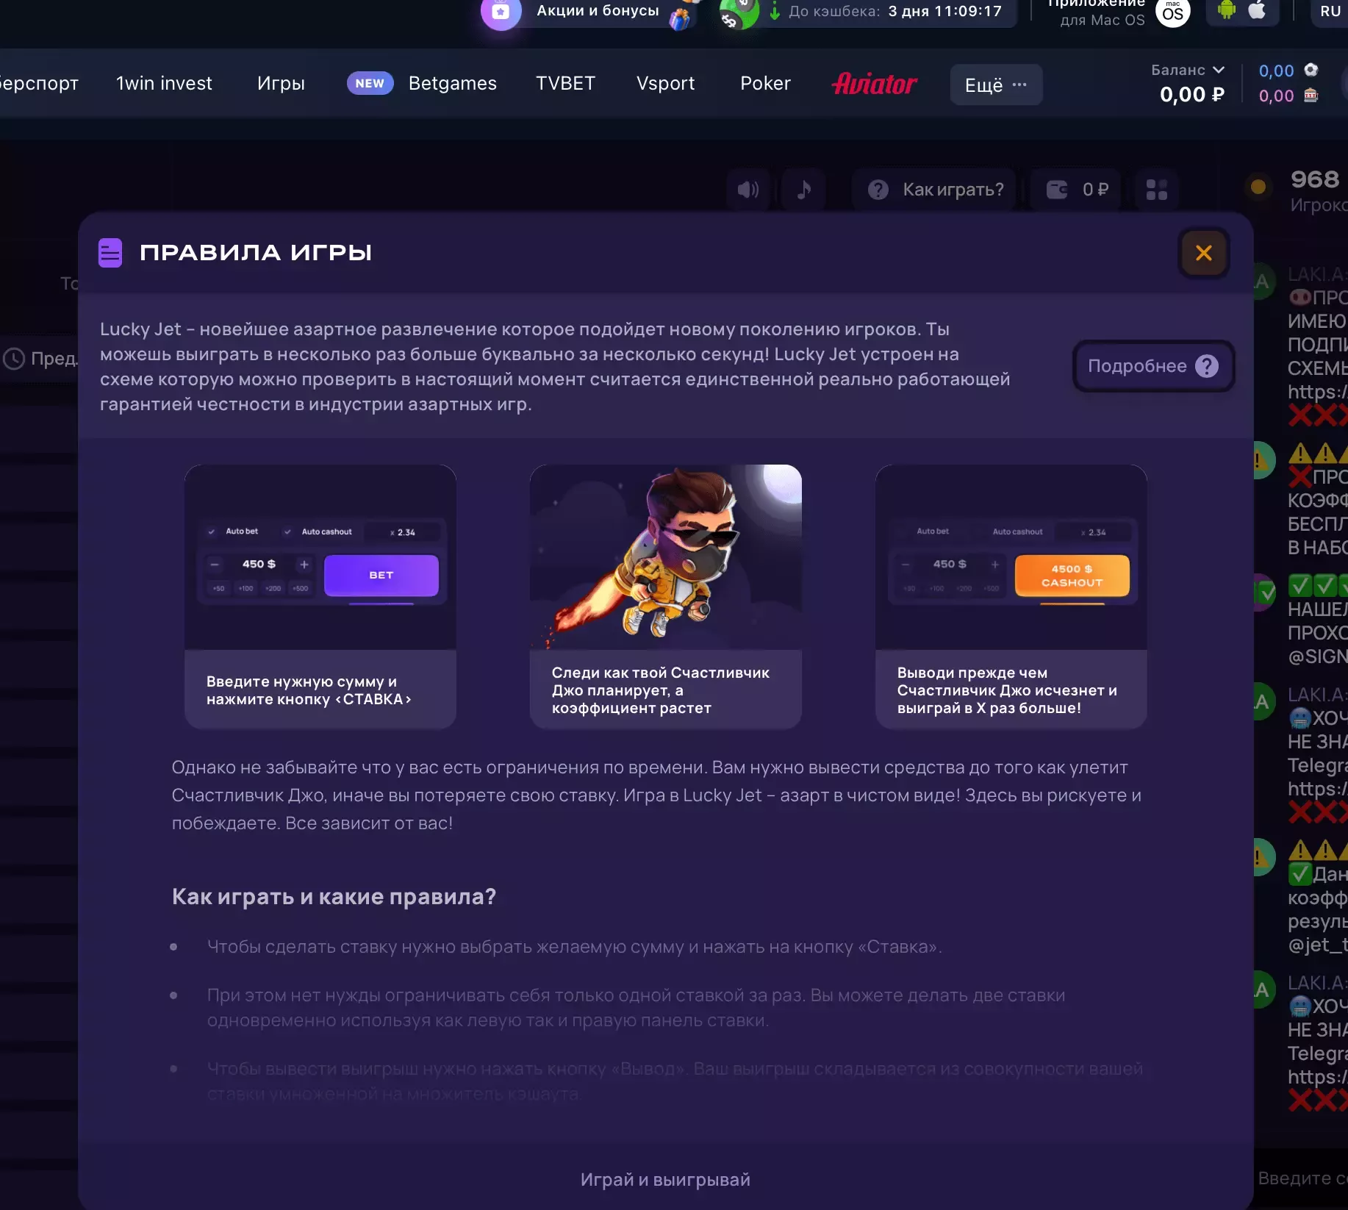The width and height of the screenshot is (1348, 1210).
Task: Click the wallet 0 ₽ button
Action: coord(1077,190)
